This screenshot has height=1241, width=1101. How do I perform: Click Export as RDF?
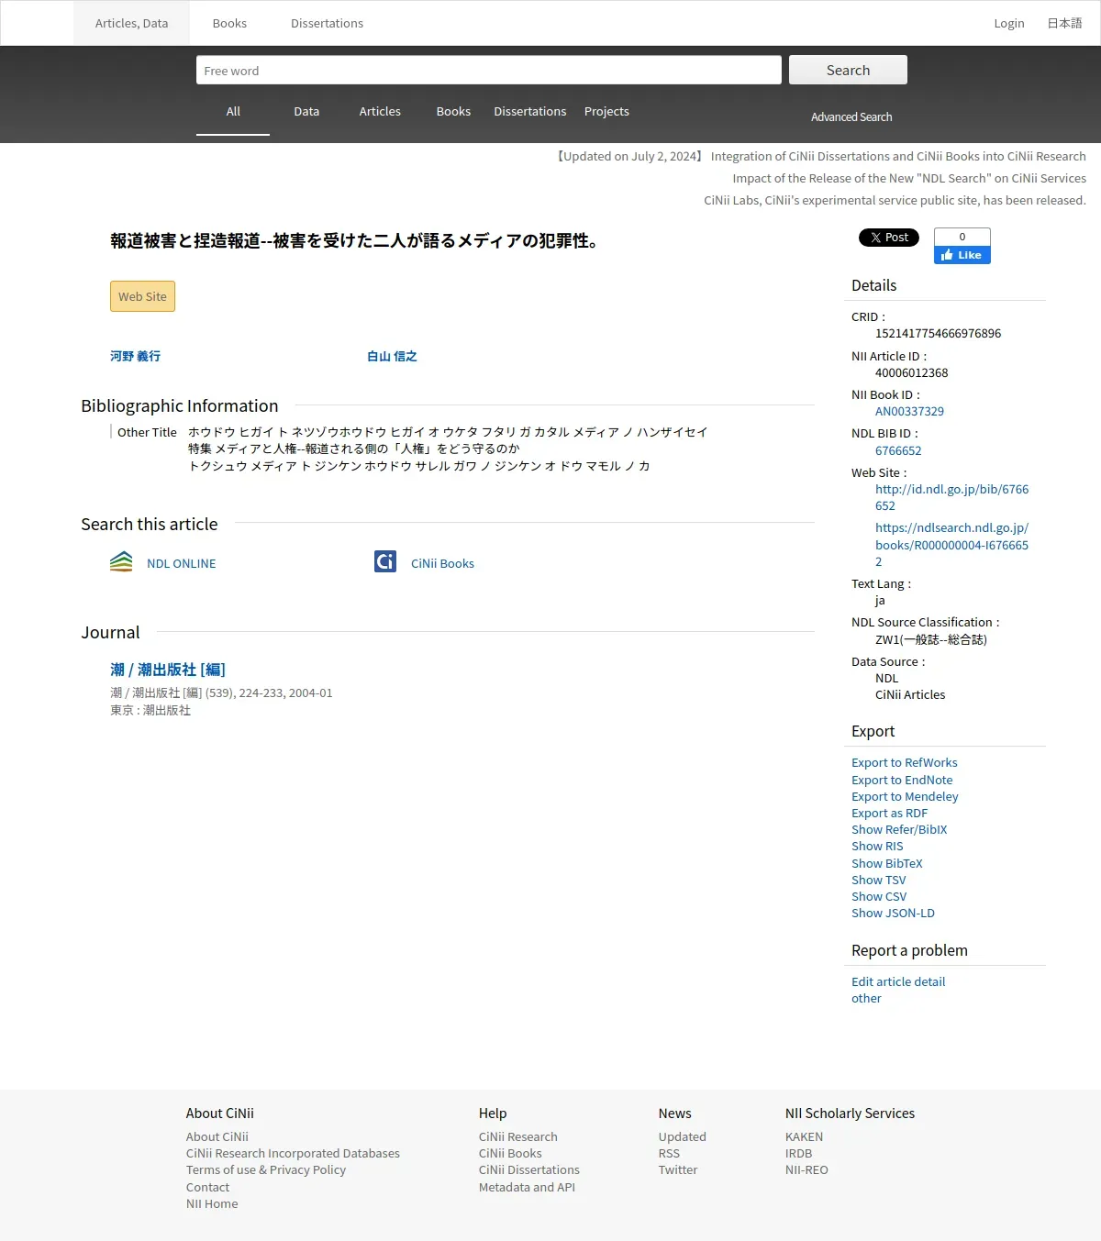click(889, 813)
